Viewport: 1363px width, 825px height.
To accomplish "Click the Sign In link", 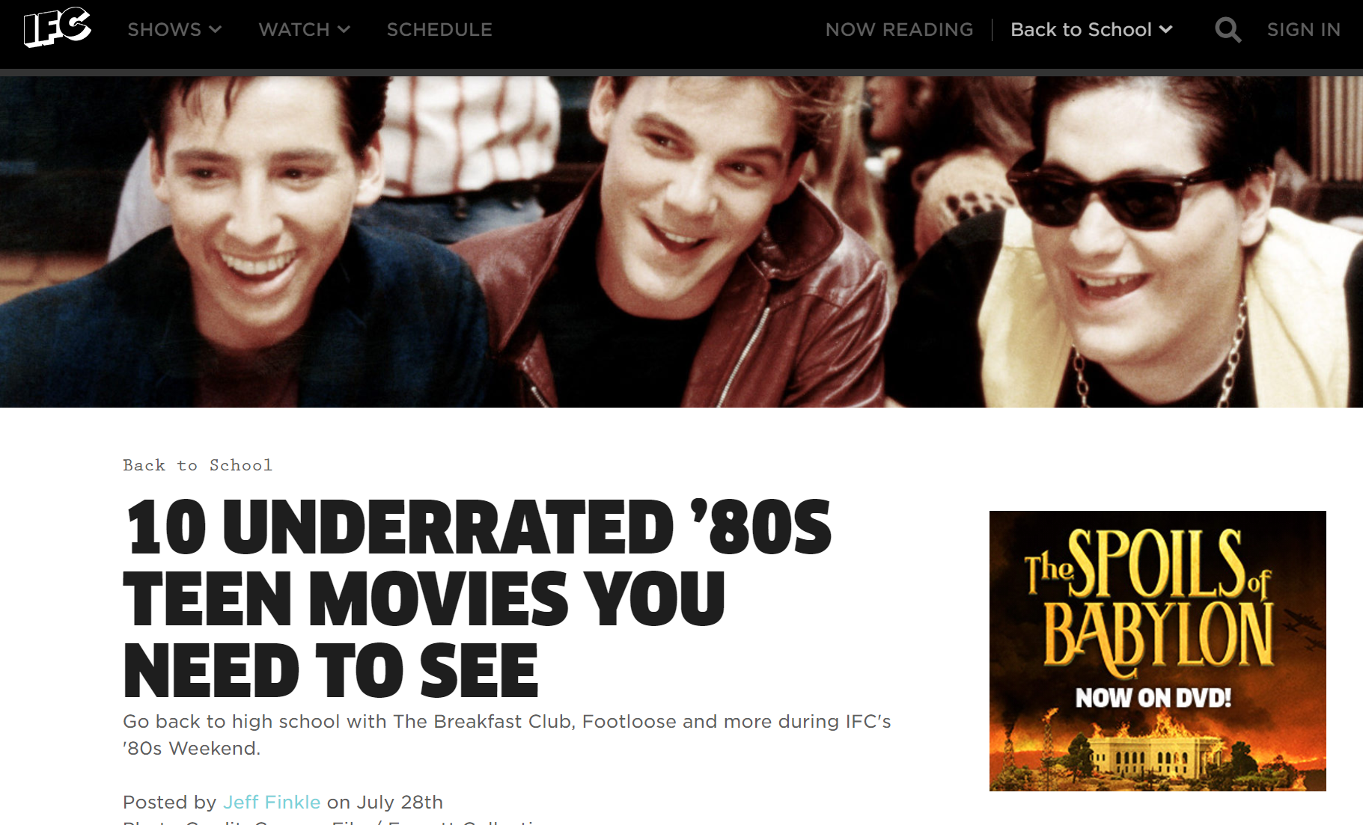I will (1303, 29).
